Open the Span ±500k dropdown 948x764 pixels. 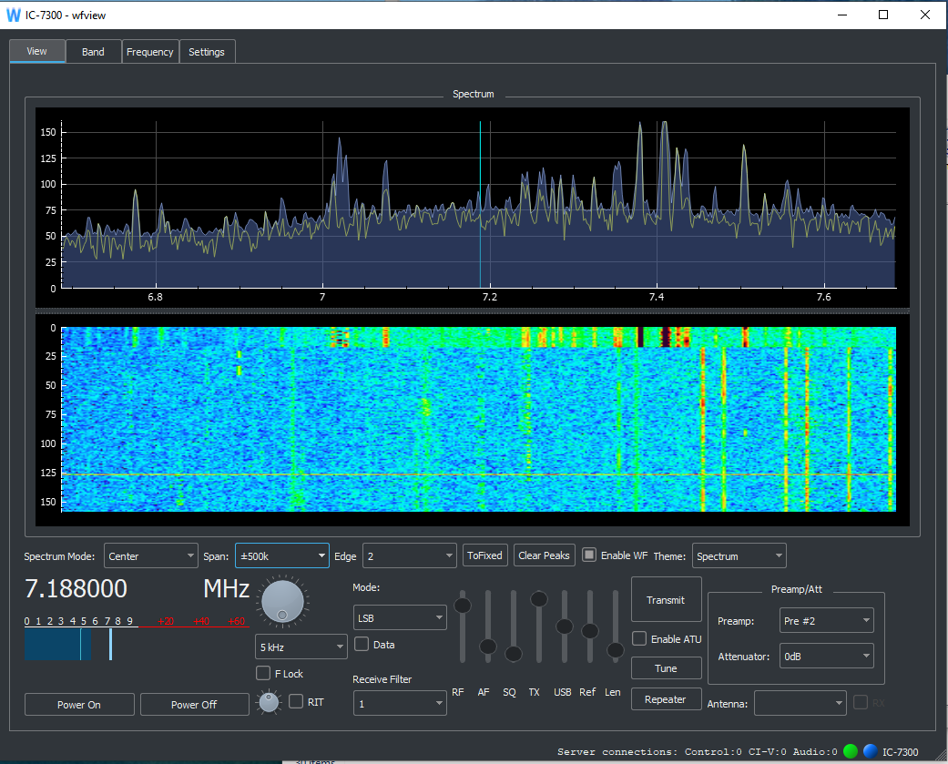coord(282,555)
